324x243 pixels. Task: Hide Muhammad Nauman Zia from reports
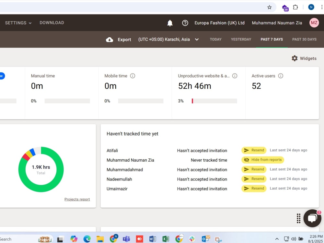pyautogui.click(x=263, y=160)
